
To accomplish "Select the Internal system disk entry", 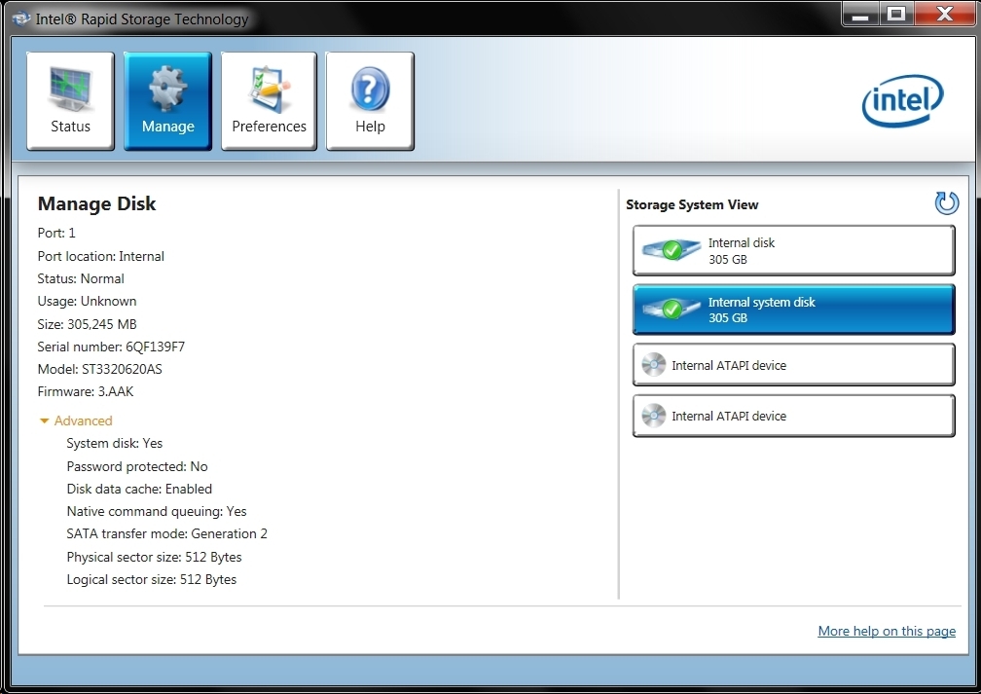I will [794, 310].
